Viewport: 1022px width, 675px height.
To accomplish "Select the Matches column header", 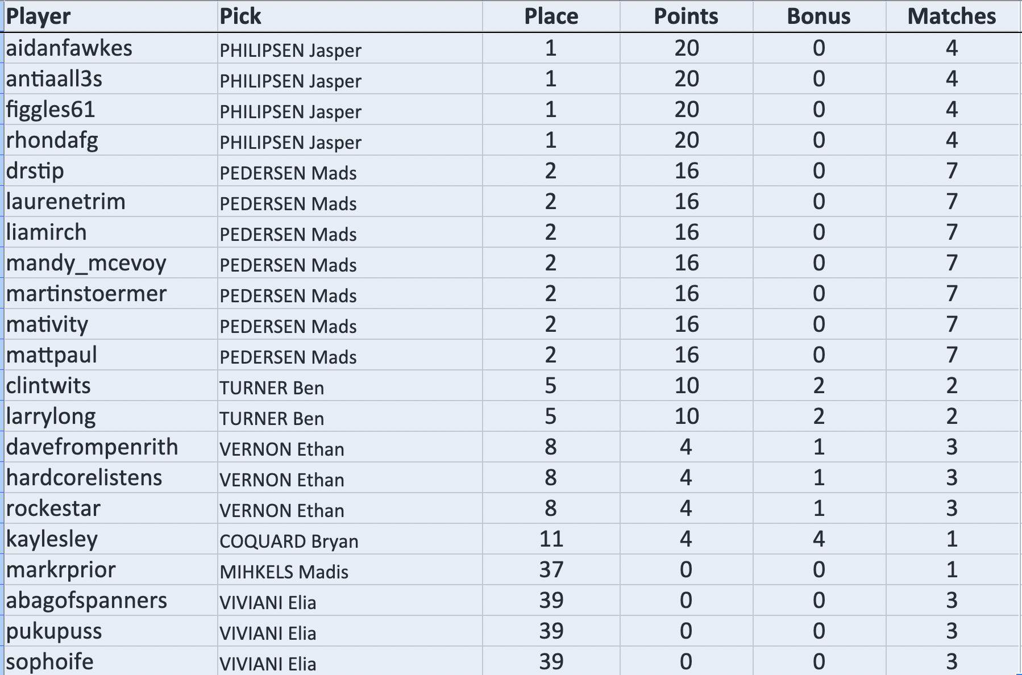I will tap(952, 16).
